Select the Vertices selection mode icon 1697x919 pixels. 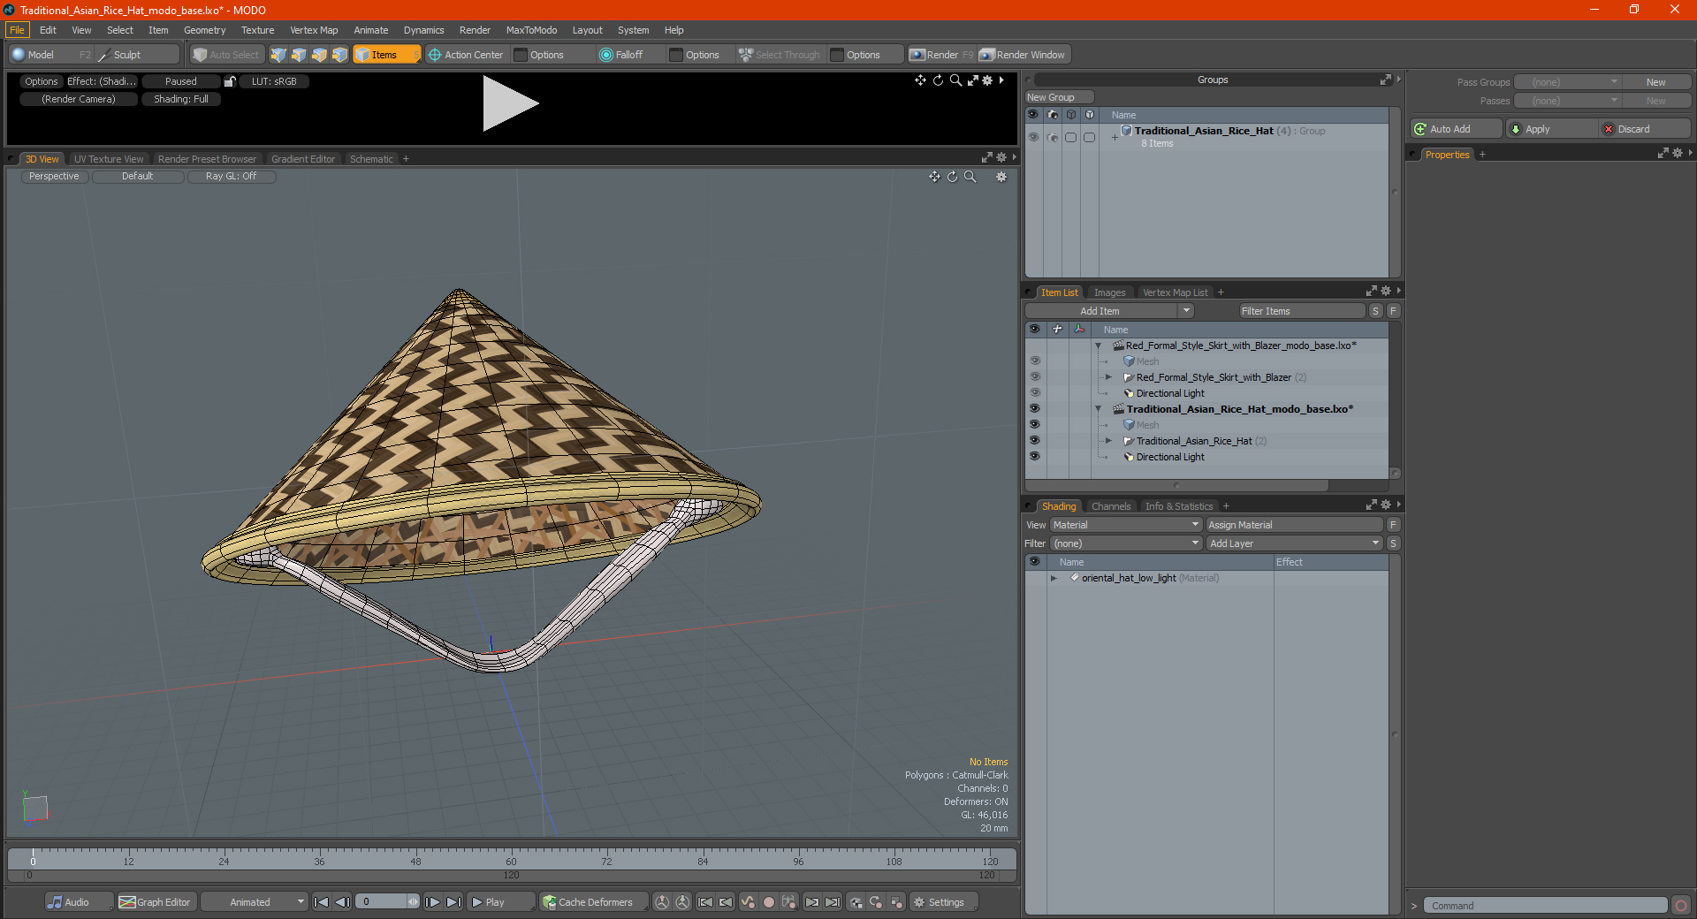[278, 55]
